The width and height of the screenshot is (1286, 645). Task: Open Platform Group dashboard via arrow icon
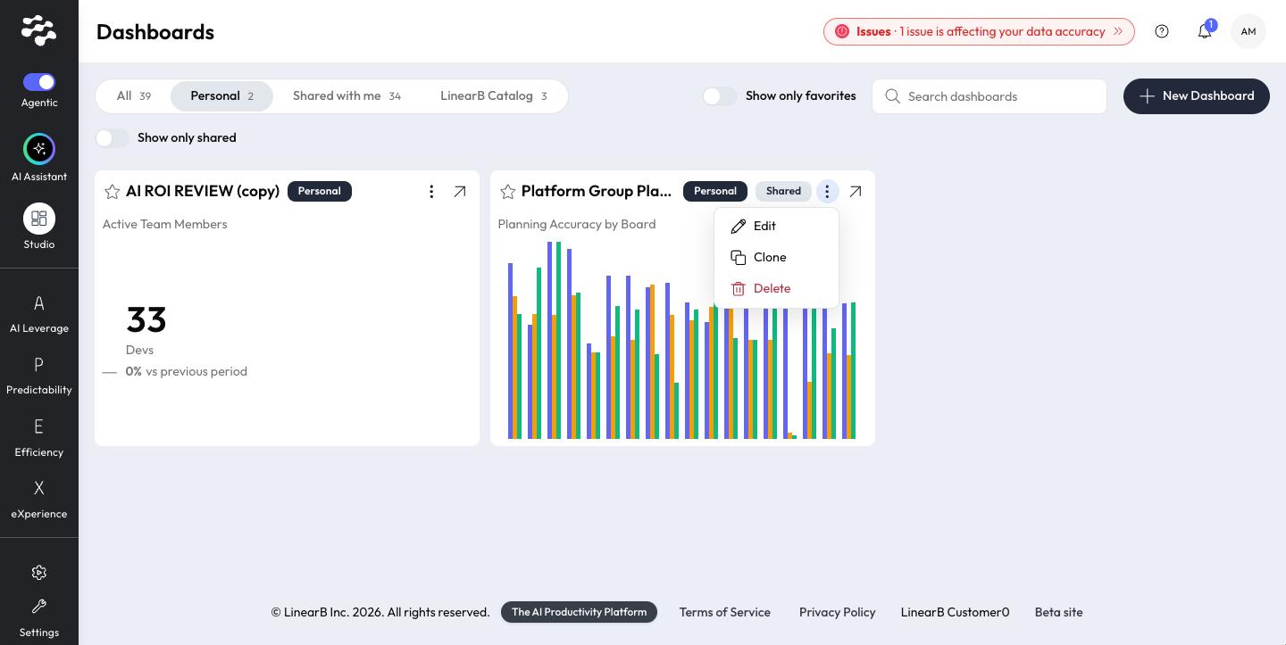[x=856, y=191]
